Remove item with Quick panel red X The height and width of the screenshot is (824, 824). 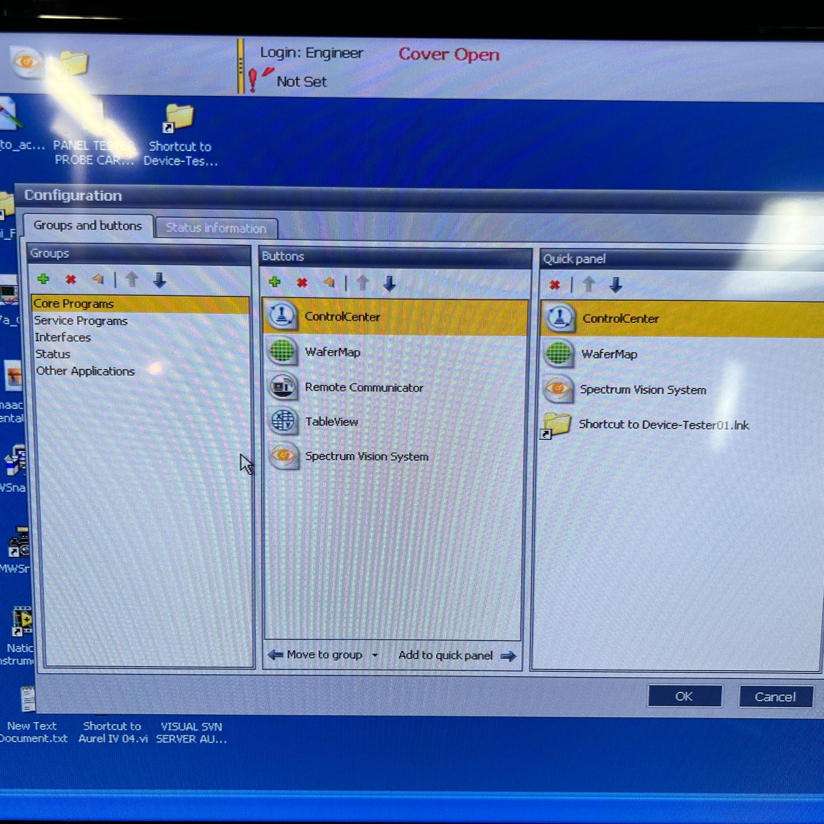click(555, 285)
